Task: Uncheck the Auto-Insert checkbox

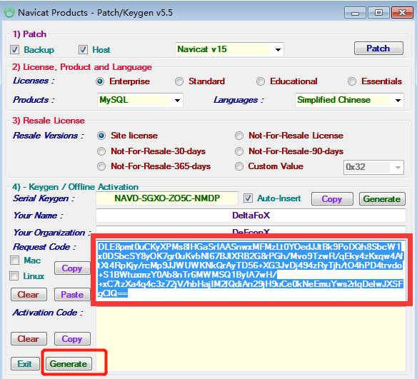Action: pos(248,198)
